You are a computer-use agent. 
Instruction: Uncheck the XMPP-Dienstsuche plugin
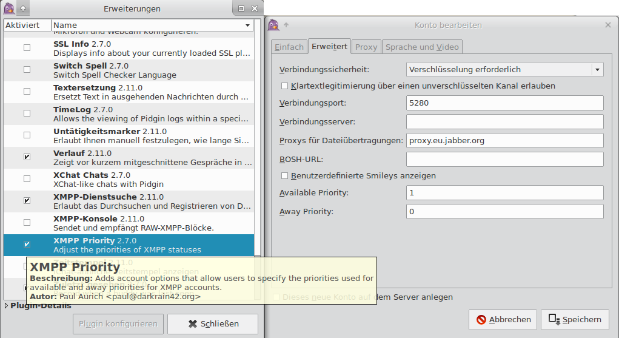click(27, 201)
